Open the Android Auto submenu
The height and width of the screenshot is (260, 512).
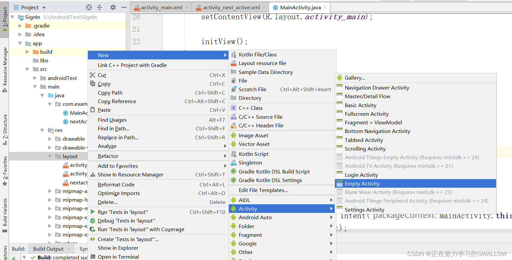pyautogui.click(x=283, y=217)
